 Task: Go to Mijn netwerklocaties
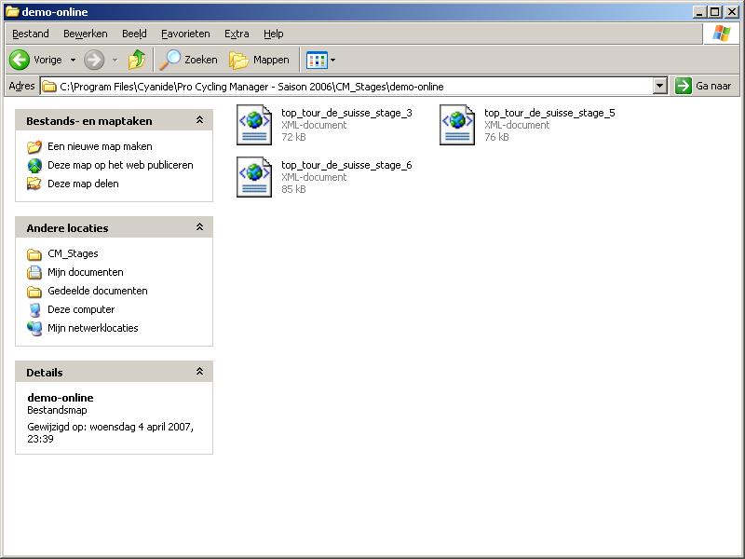coord(92,328)
